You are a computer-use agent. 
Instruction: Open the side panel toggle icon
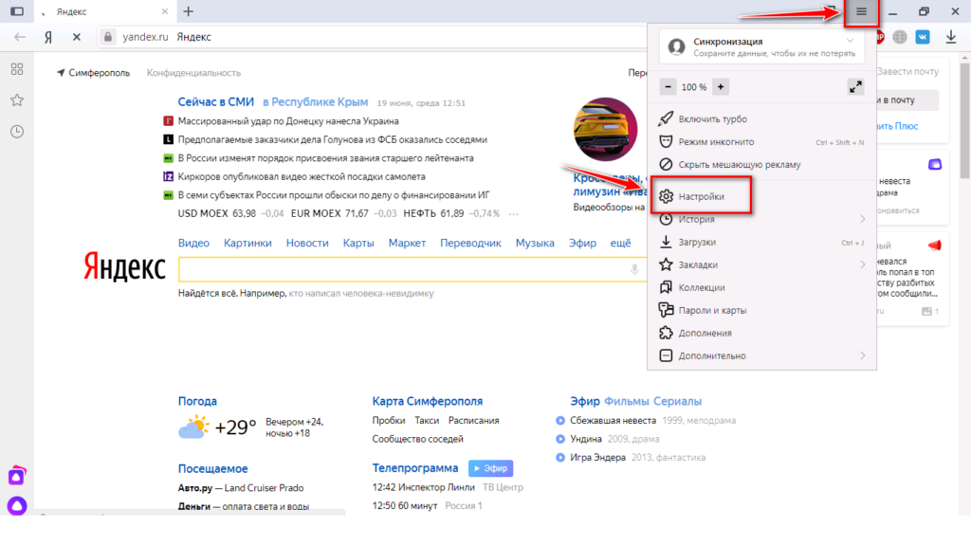pyautogui.click(x=17, y=11)
